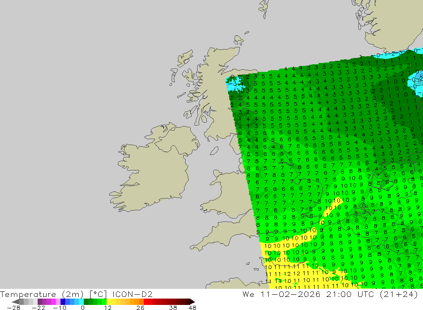Screen dimensions: 423x310
Task: Click the dark right arrow of color scale
Action: 192,302
